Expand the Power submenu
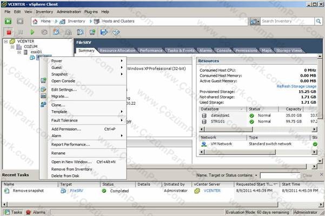Screen dimensions: 325x216 pyautogui.click(x=122, y=60)
